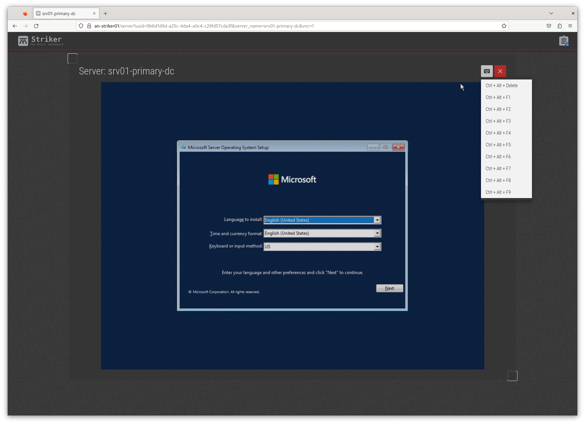Minimize the Microsoft Setup window
585x424 pixels.
coord(373,147)
